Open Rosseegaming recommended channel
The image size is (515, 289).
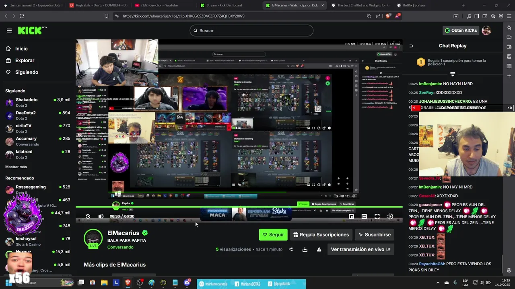[38, 189]
